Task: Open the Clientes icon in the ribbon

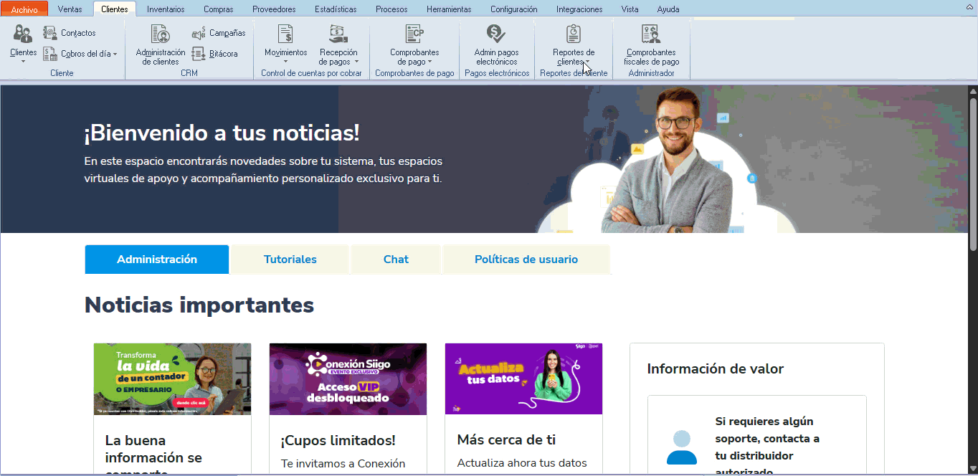Action: pos(23,34)
